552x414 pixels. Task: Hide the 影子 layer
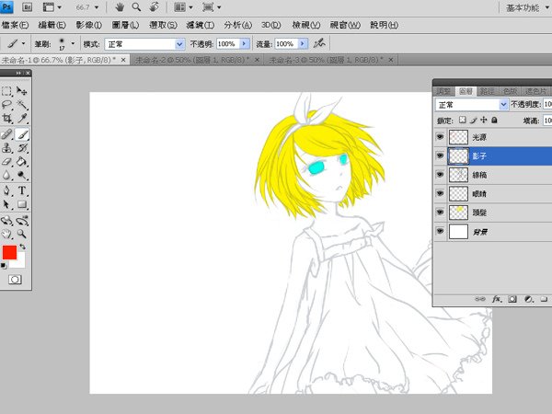point(440,155)
